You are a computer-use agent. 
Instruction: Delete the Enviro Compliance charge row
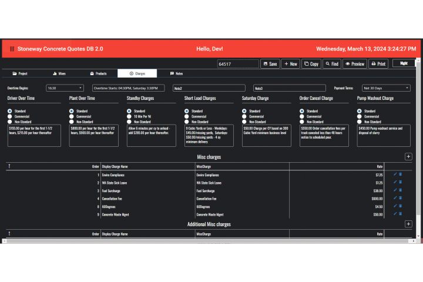coord(400,174)
